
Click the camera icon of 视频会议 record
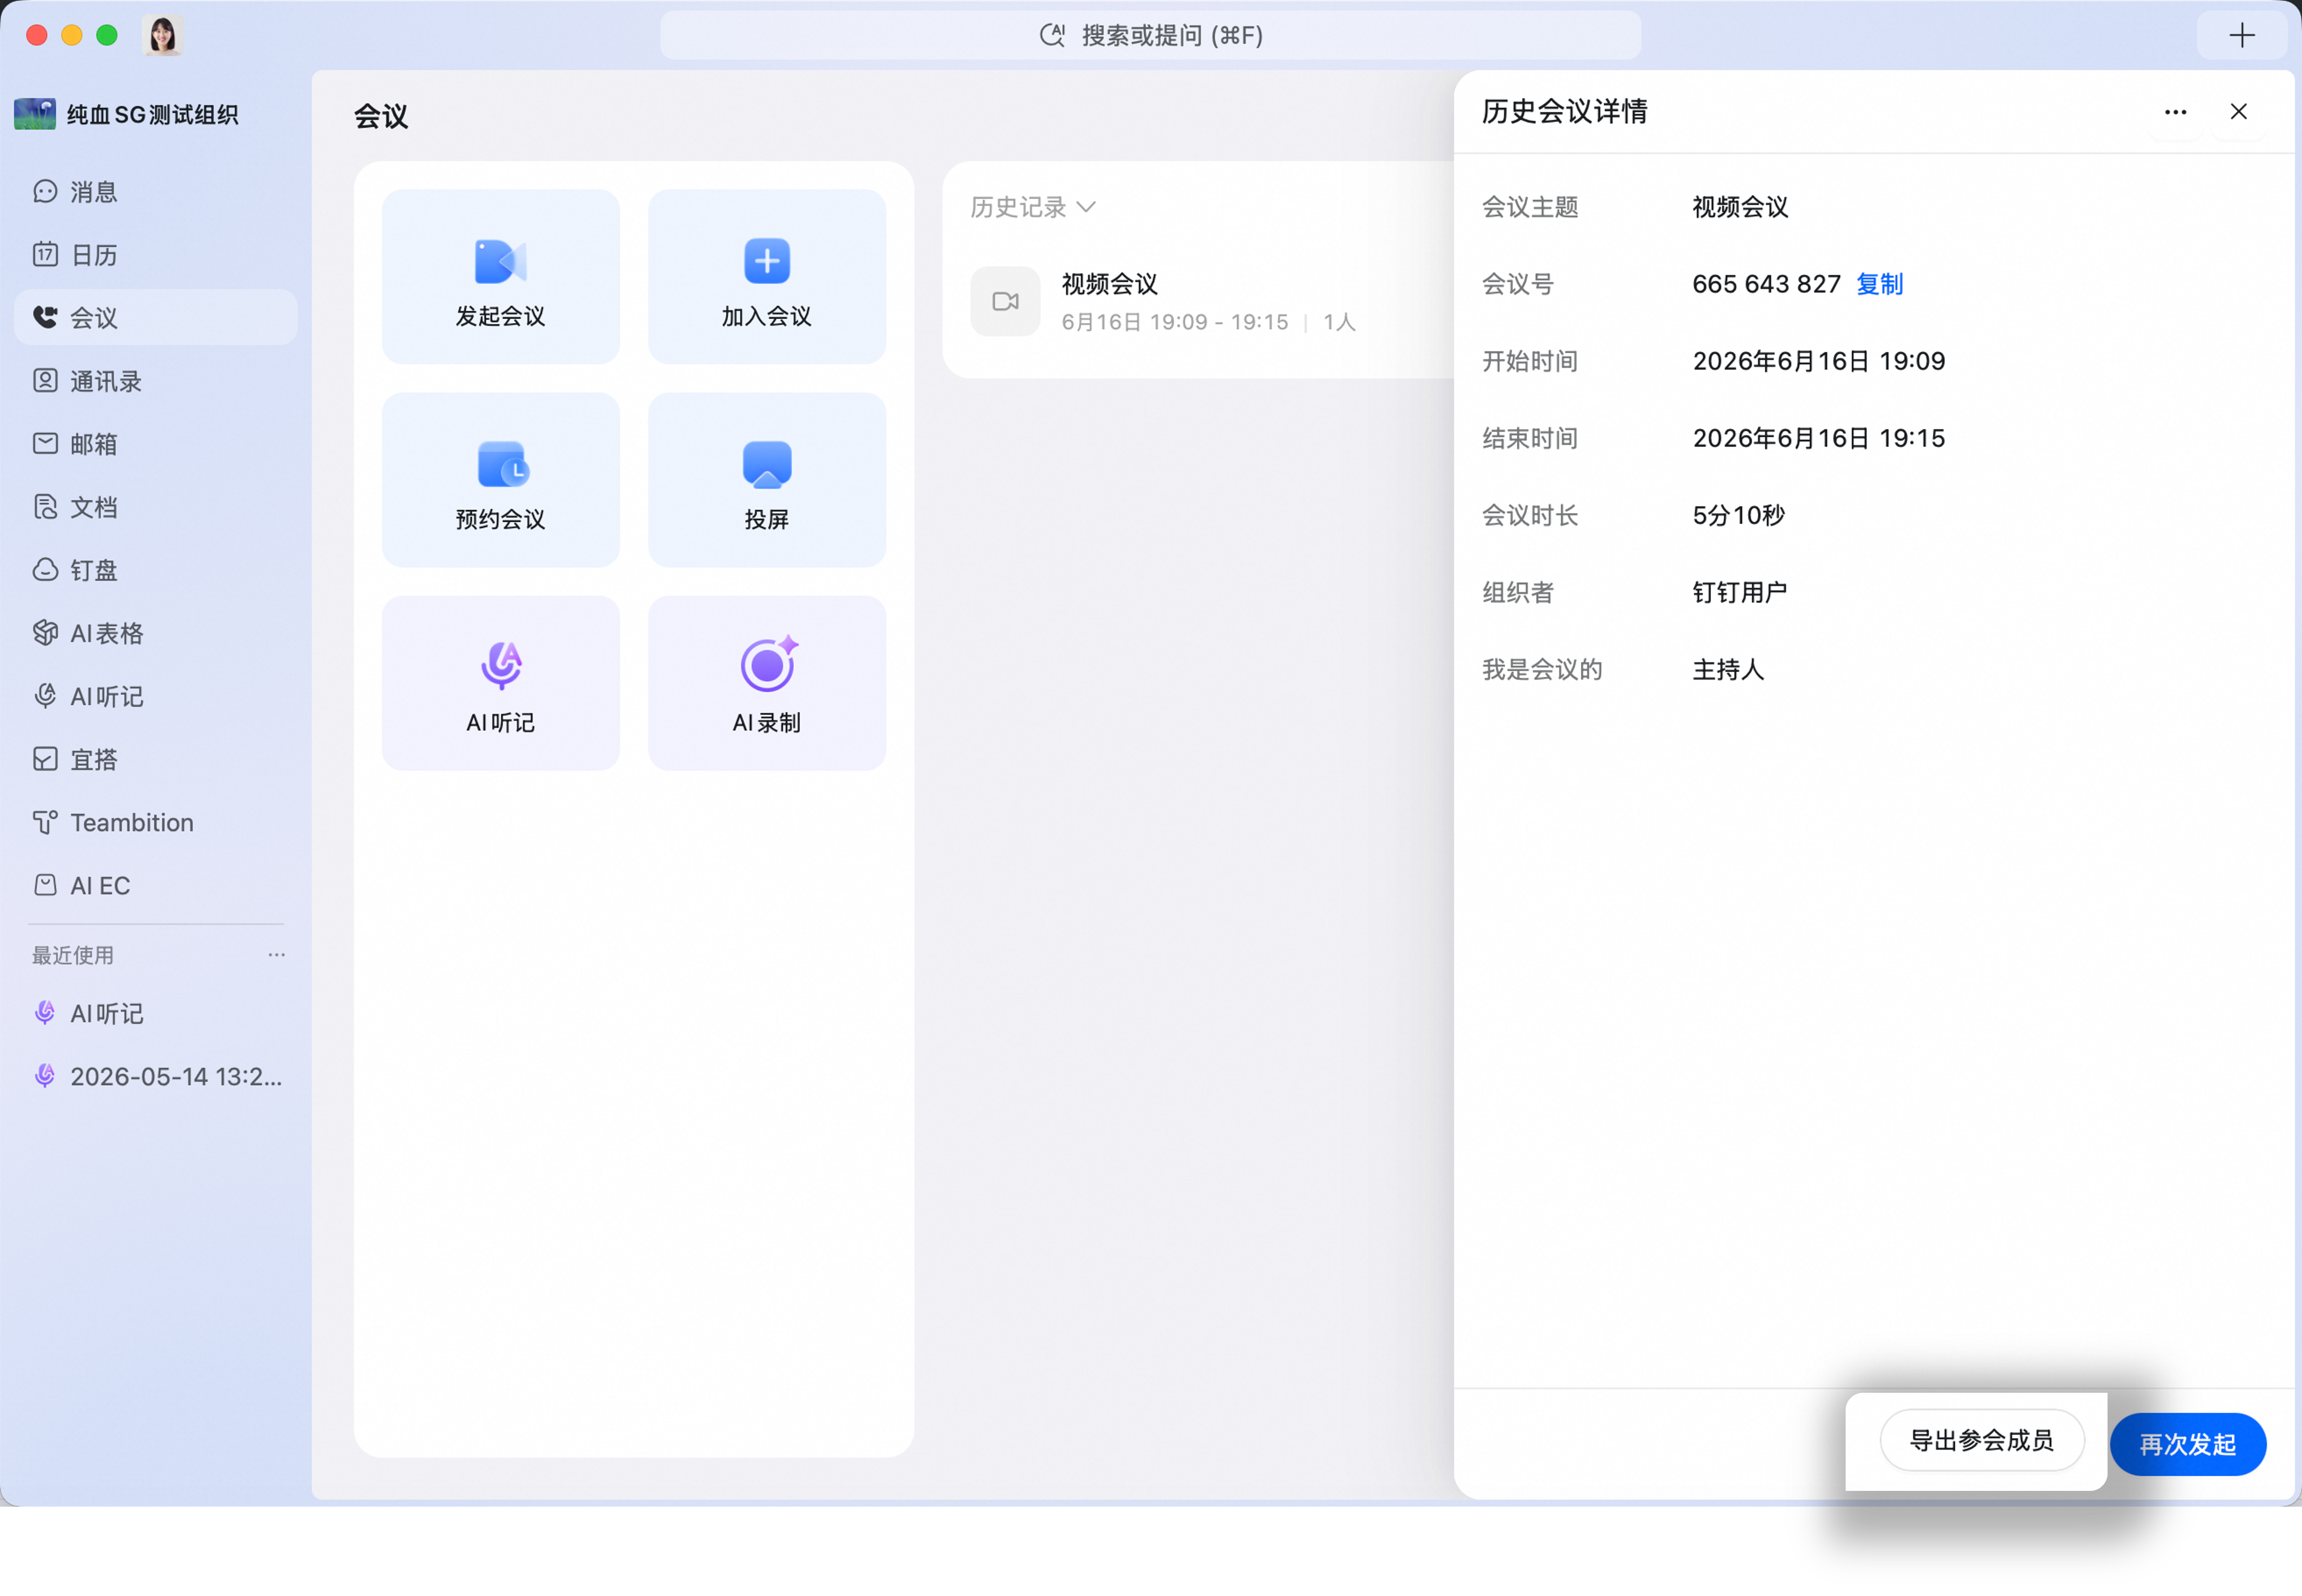(x=1005, y=301)
